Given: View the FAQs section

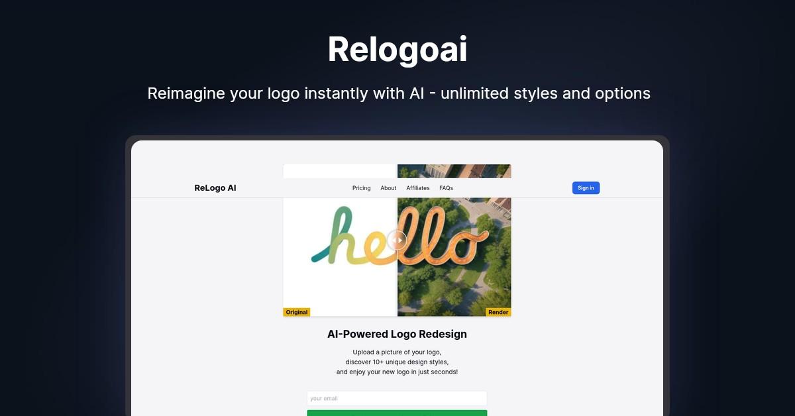Looking at the screenshot, I should click(x=446, y=188).
